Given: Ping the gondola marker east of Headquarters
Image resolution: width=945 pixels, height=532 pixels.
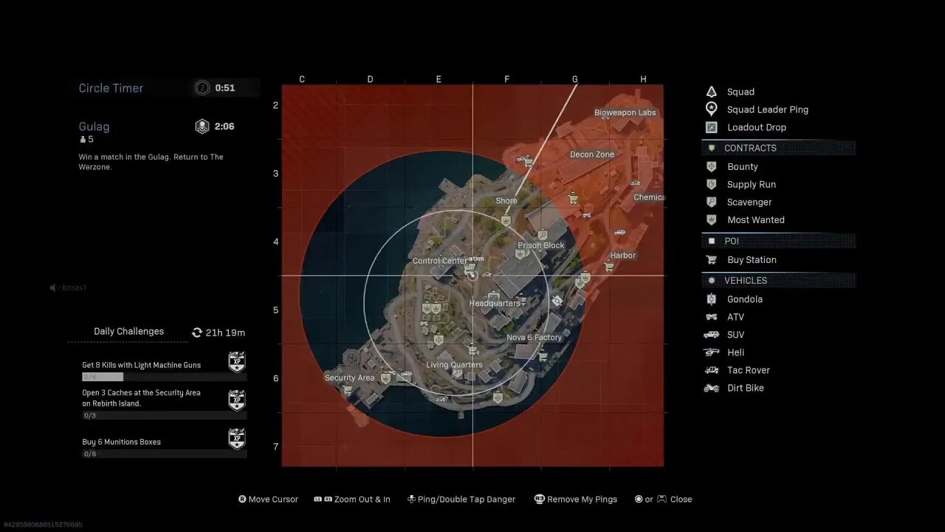Looking at the screenshot, I should (557, 301).
